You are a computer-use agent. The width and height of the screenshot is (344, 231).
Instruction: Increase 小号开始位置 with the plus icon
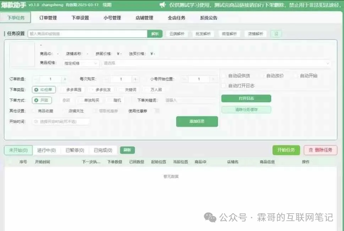(213, 79)
